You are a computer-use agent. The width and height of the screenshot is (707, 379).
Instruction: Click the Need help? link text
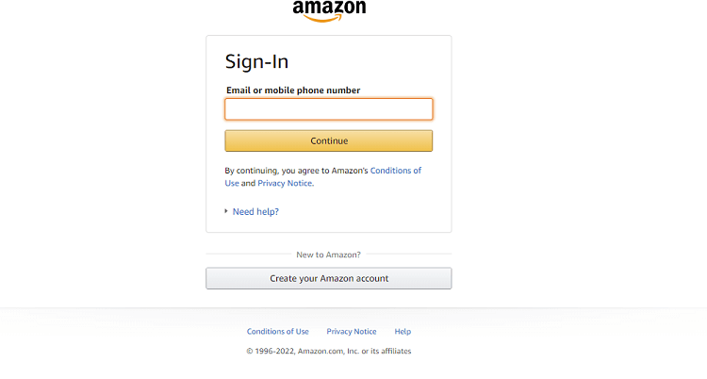click(255, 211)
